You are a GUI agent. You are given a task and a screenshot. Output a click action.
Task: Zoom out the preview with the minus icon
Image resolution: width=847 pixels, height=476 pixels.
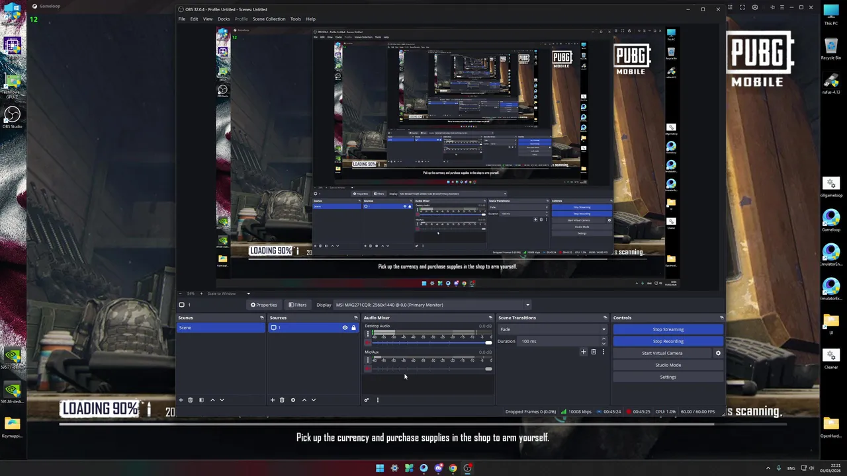181,294
